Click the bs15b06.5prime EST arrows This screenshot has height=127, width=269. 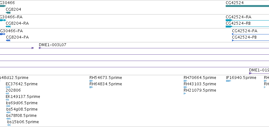pos(9,125)
